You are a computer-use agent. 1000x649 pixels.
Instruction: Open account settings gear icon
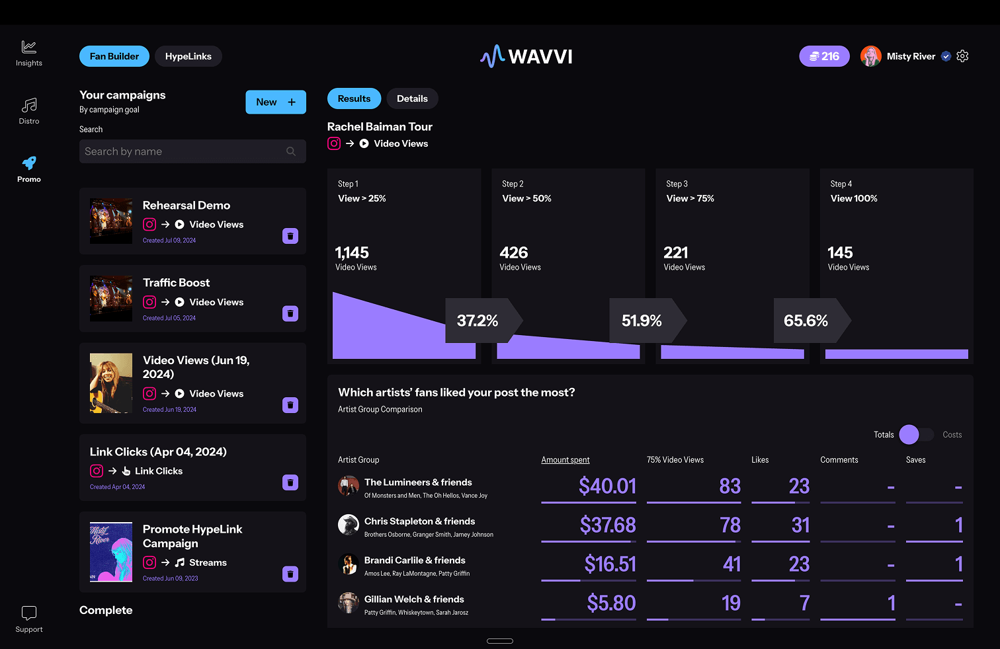(x=962, y=56)
